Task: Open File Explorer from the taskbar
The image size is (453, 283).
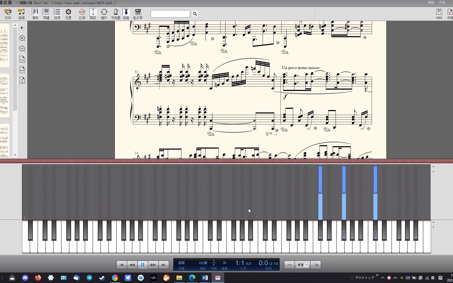Action: 179,278
